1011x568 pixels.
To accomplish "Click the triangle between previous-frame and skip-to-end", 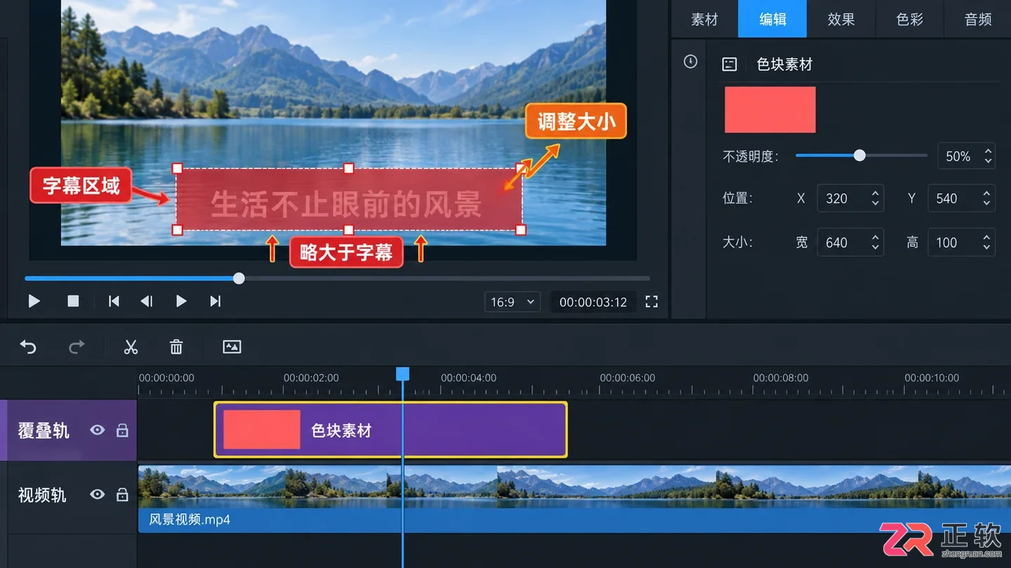I will click(x=181, y=302).
